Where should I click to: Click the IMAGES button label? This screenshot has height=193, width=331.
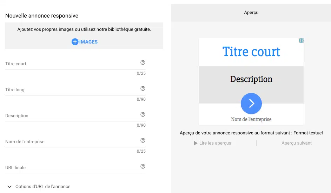click(x=88, y=42)
